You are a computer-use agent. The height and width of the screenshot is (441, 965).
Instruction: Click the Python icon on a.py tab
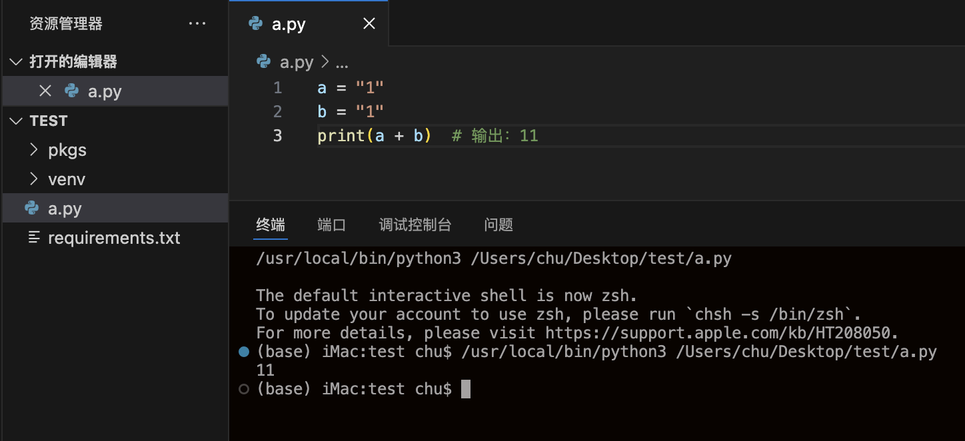pyautogui.click(x=255, y=24)
